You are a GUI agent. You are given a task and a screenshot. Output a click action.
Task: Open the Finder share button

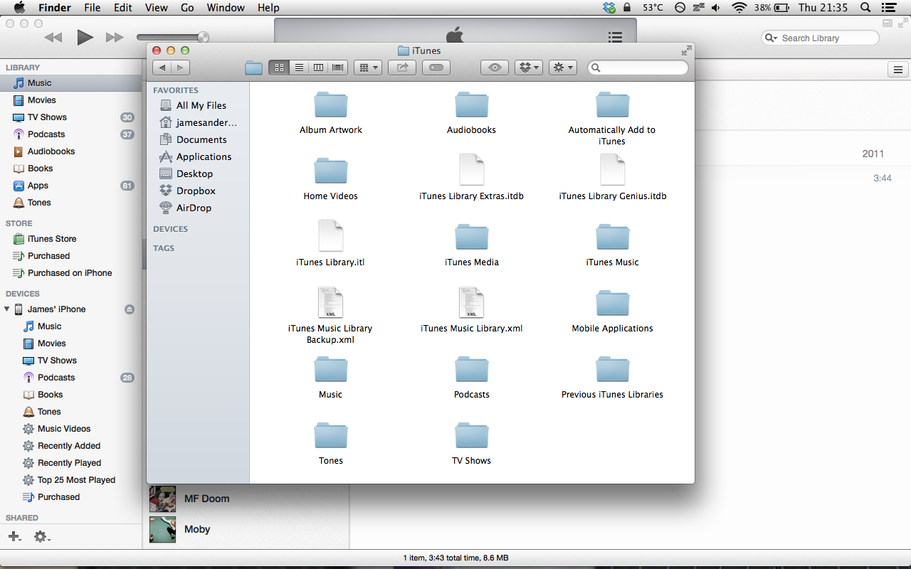402,68
